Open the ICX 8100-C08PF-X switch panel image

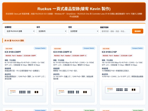point(74,92)
